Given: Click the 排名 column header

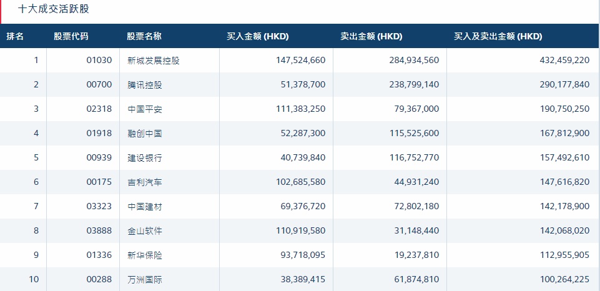Looking at the screenshot, I should coord(15,36).
